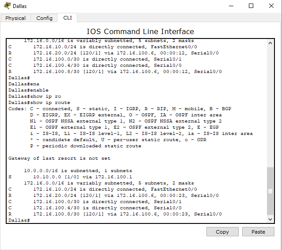Click the terminal scrollbar up arrow
282x250 pixels.
pyautogui.click(x=270, y=43)
